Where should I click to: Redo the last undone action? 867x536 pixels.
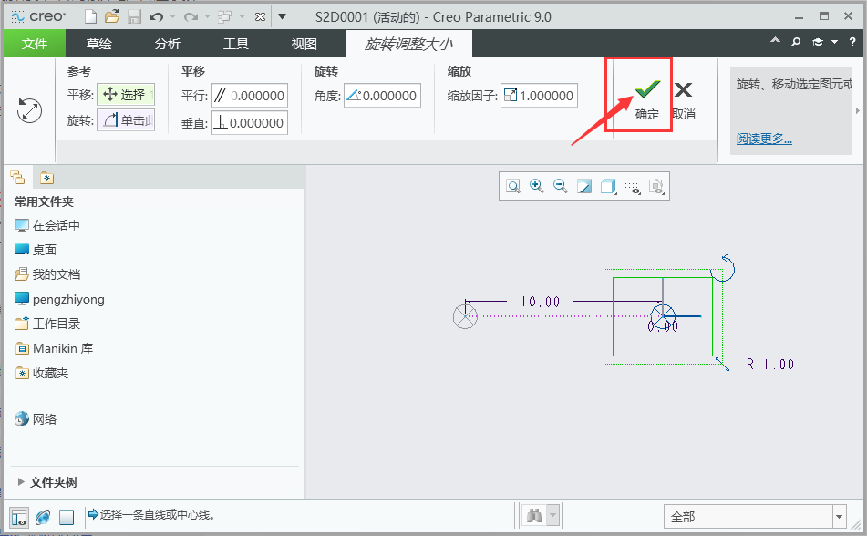191,17
